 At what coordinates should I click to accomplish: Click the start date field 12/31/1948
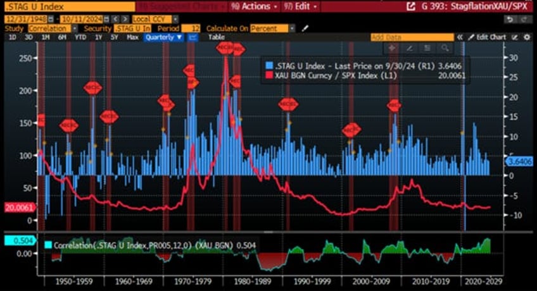[x=26, y=20]
